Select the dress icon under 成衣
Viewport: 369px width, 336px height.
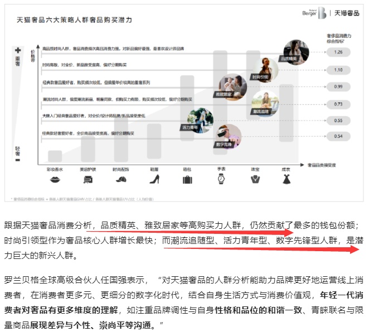click(287, 179)
